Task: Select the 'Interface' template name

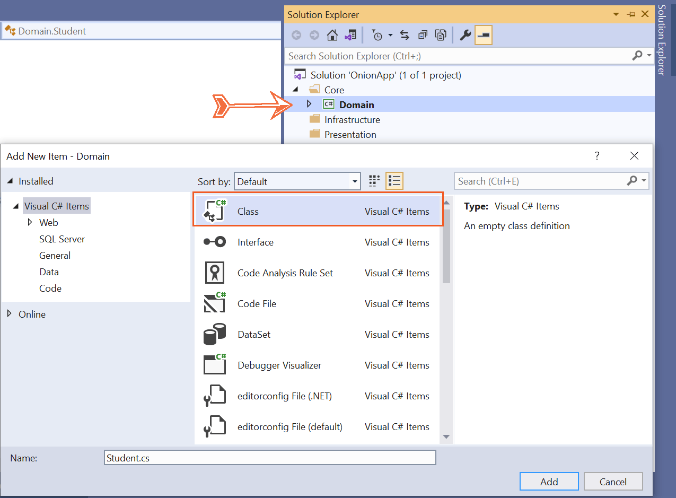Action: pos(256,242)
